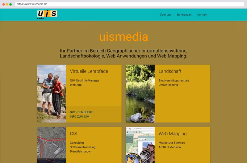This screenshot has width=247, height=163.
Task: Follow the GIM - DEMOSEITE link
Action: [x=82, y=112]
